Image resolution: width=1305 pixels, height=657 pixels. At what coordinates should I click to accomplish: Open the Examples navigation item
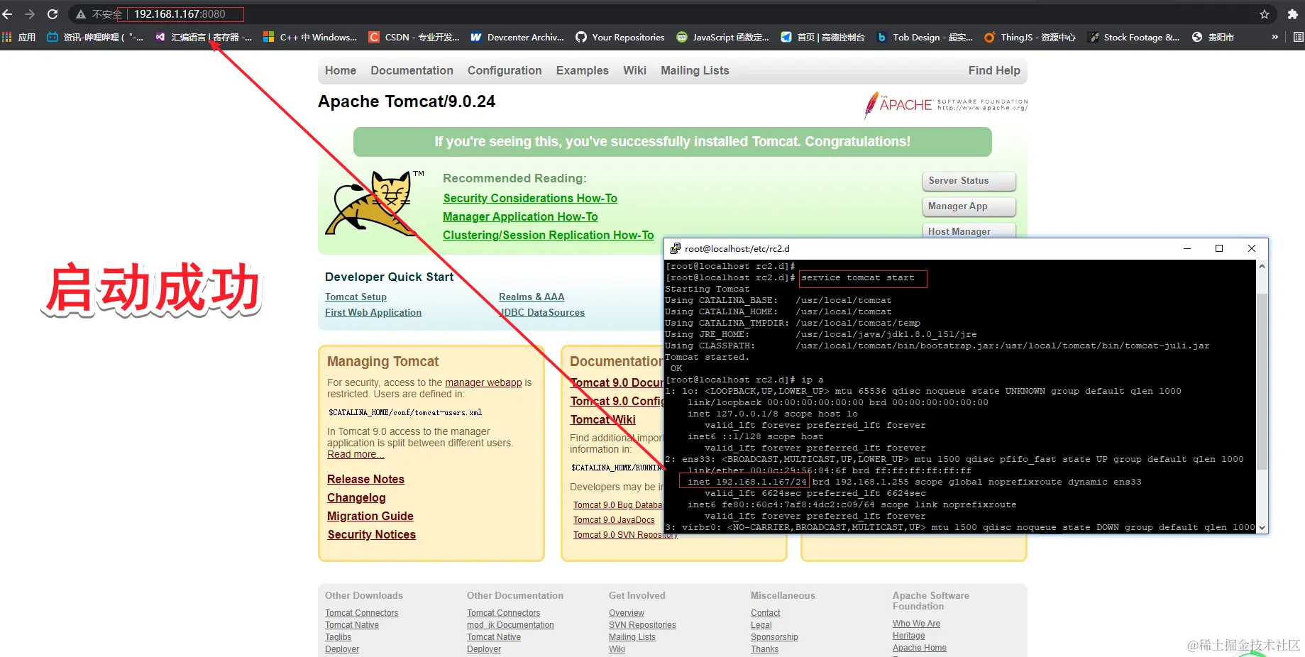tap(583, 70)
